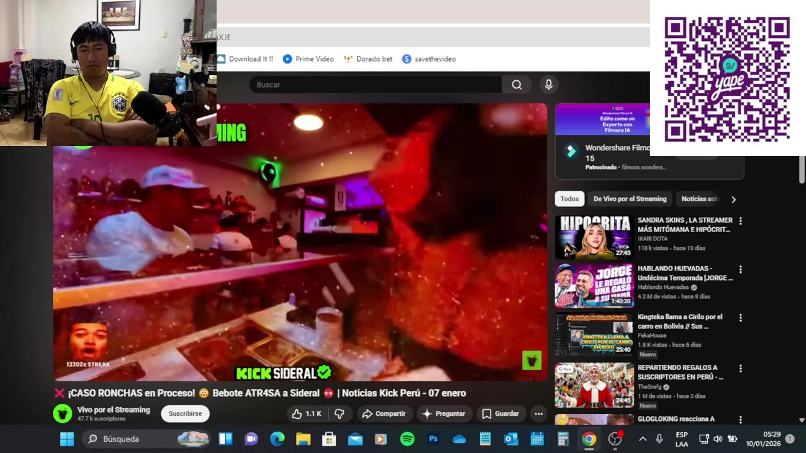
Task: Select the Todos filter chip
Action: 569,199
